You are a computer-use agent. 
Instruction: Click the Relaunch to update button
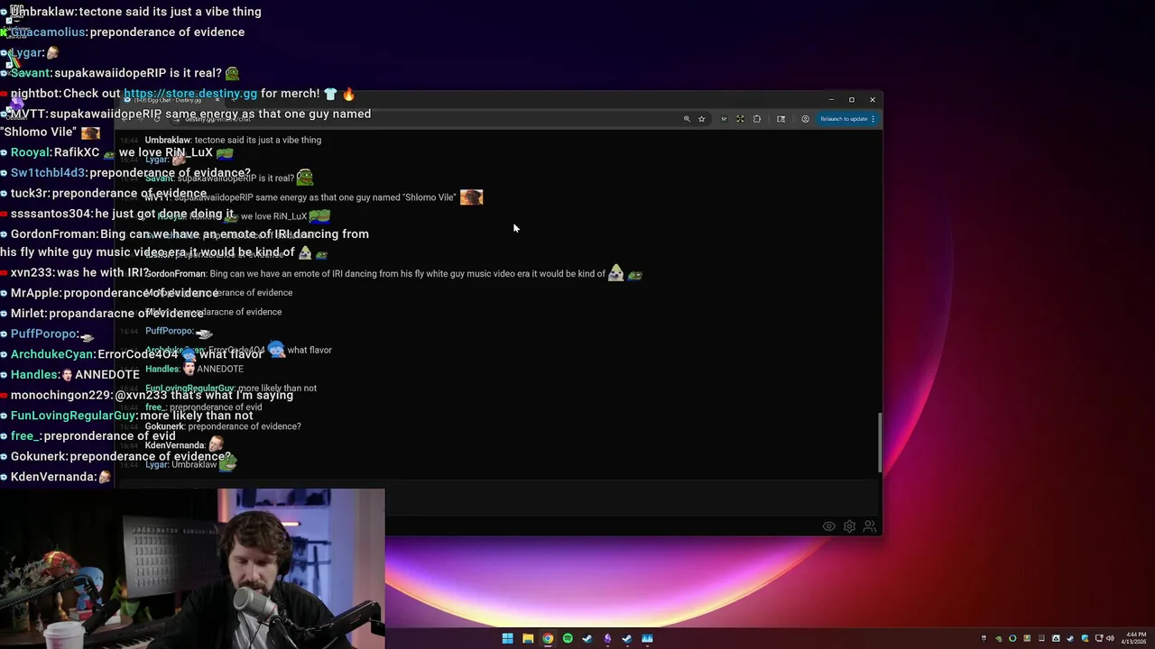pos(844,119)
